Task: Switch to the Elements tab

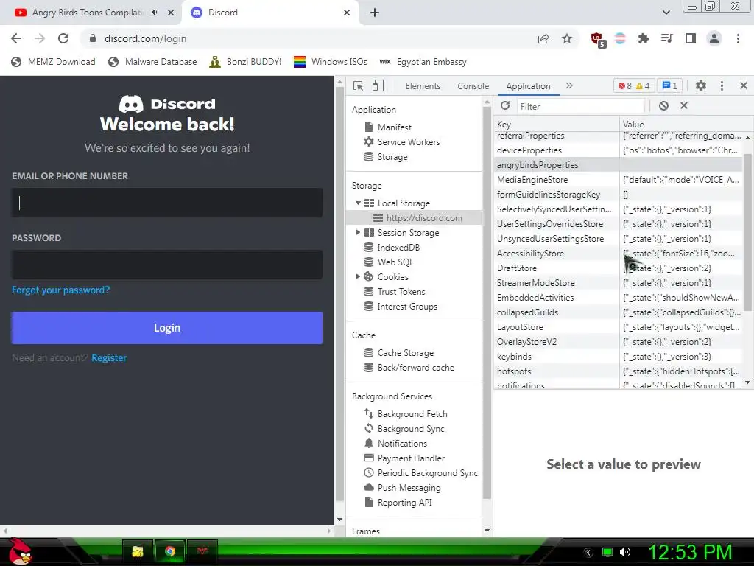Action: pyautogui.click(x=423, y=86)
